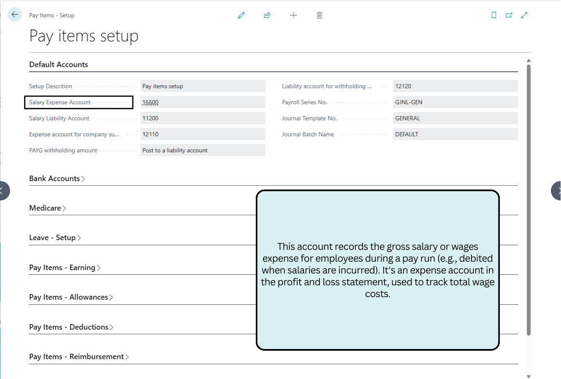This screenshot has width=561, height=379.
Task: Go back with the back arrow
Action: 15,14
